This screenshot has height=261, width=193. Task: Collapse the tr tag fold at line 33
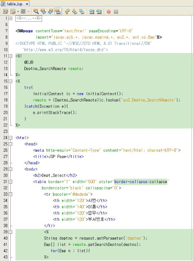point(11,194)
